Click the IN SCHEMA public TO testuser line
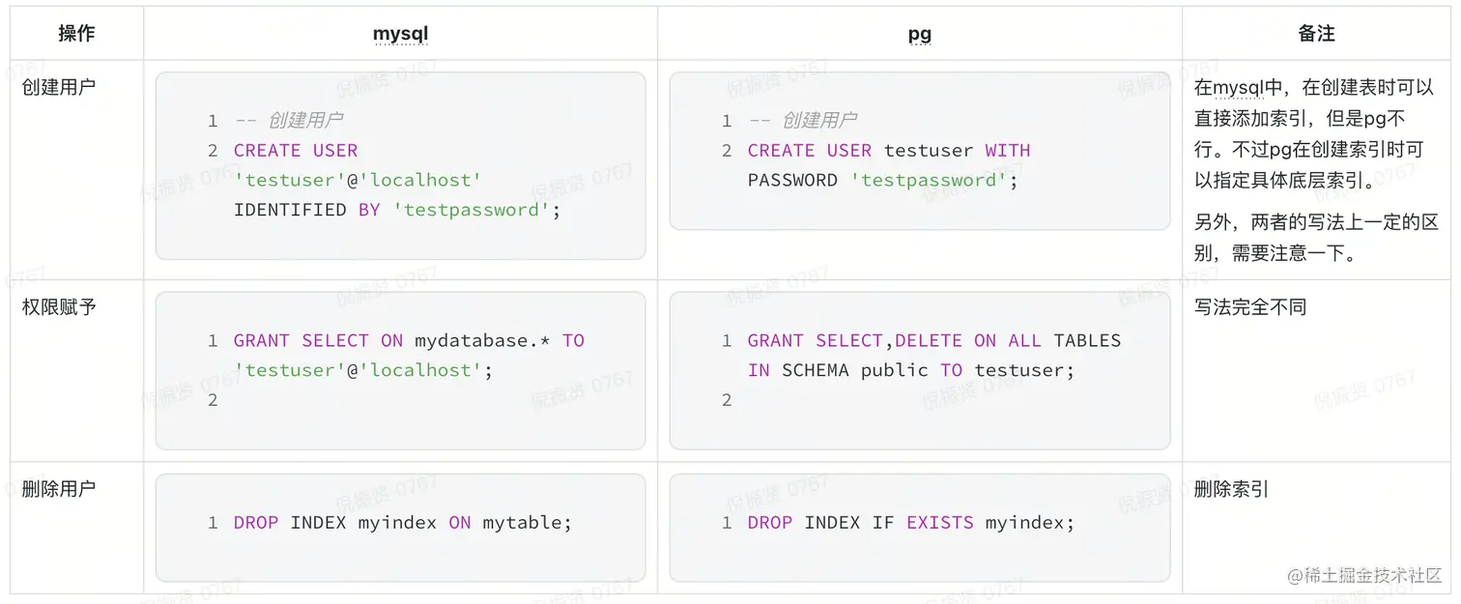This screenshot has height=604, width=1461. 910,371
